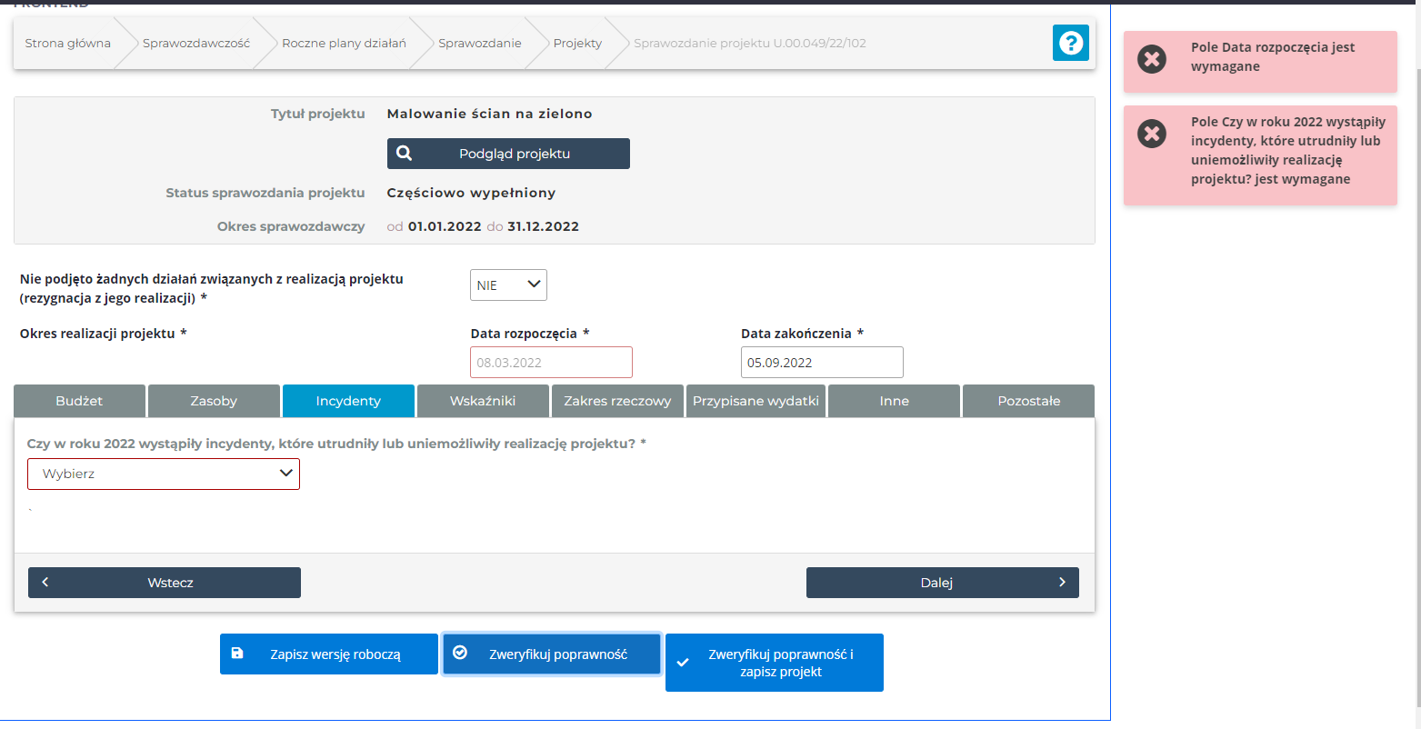
Task: Click the Data rozpoczęcia date field
Action: pyautogui.click(x=551, y=362)
